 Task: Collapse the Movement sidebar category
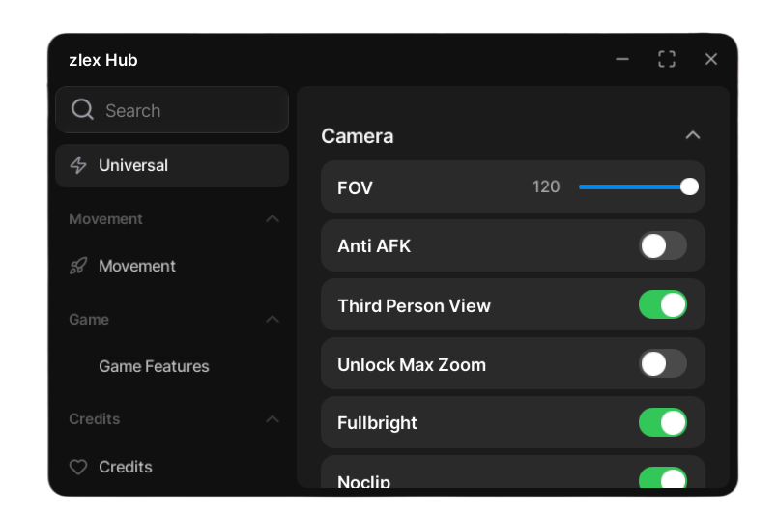[x=273, y=219]
